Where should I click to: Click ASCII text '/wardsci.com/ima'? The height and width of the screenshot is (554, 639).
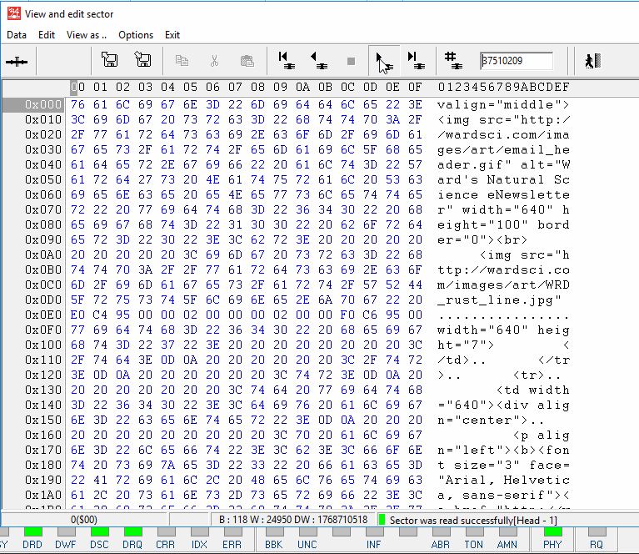pos(504,134)
